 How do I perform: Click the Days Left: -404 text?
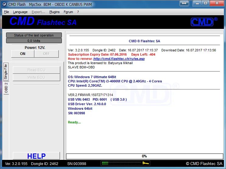pyautogui.click(x=143, y=54)
